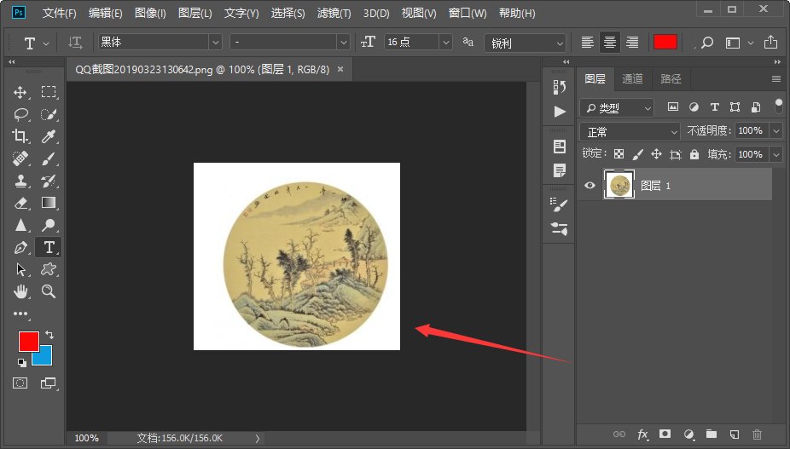Select the Sharpen/Blur triangle tool
790x449 pixels.
(x=20, y=225)
